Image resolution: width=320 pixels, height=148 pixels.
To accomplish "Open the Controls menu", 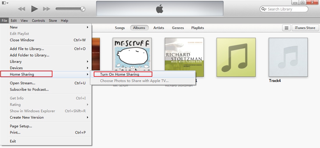I will point(38,21).
